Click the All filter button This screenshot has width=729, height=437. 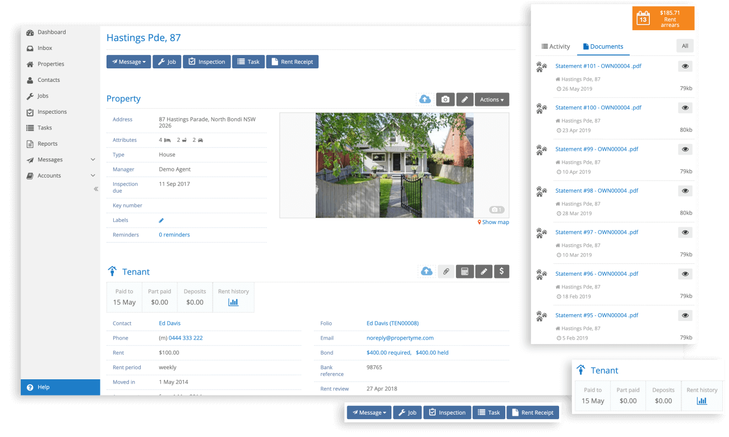(685, 46)
